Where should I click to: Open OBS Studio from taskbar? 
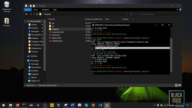(x=45, y=105)
